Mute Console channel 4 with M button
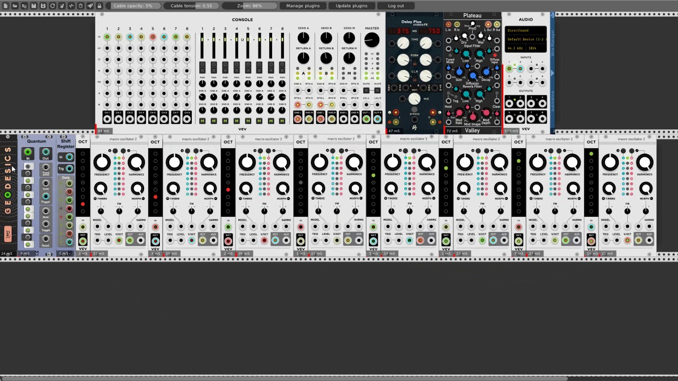 coord(236,121)
